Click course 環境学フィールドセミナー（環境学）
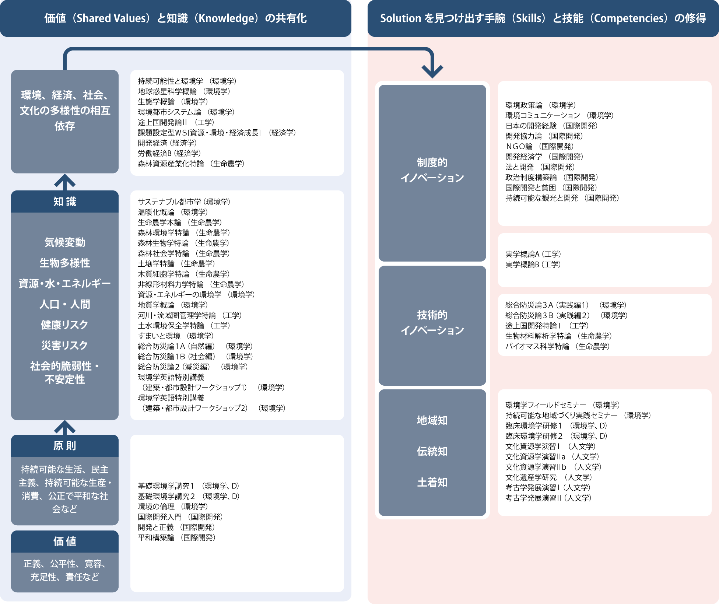This screenshot has height=613, width=719. click(x=563, y=405)
